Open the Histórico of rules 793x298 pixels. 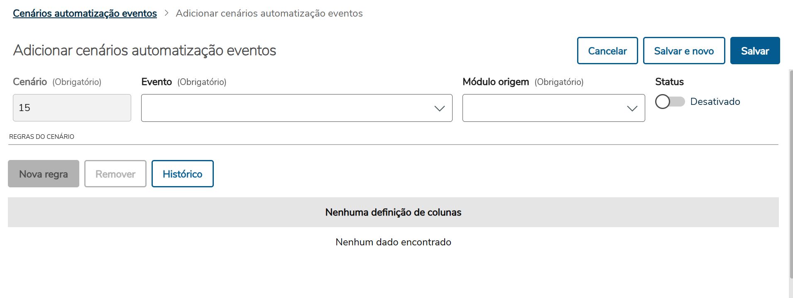click(182, 174)
